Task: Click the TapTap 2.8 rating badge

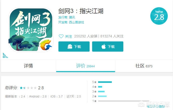Action: 159,16
